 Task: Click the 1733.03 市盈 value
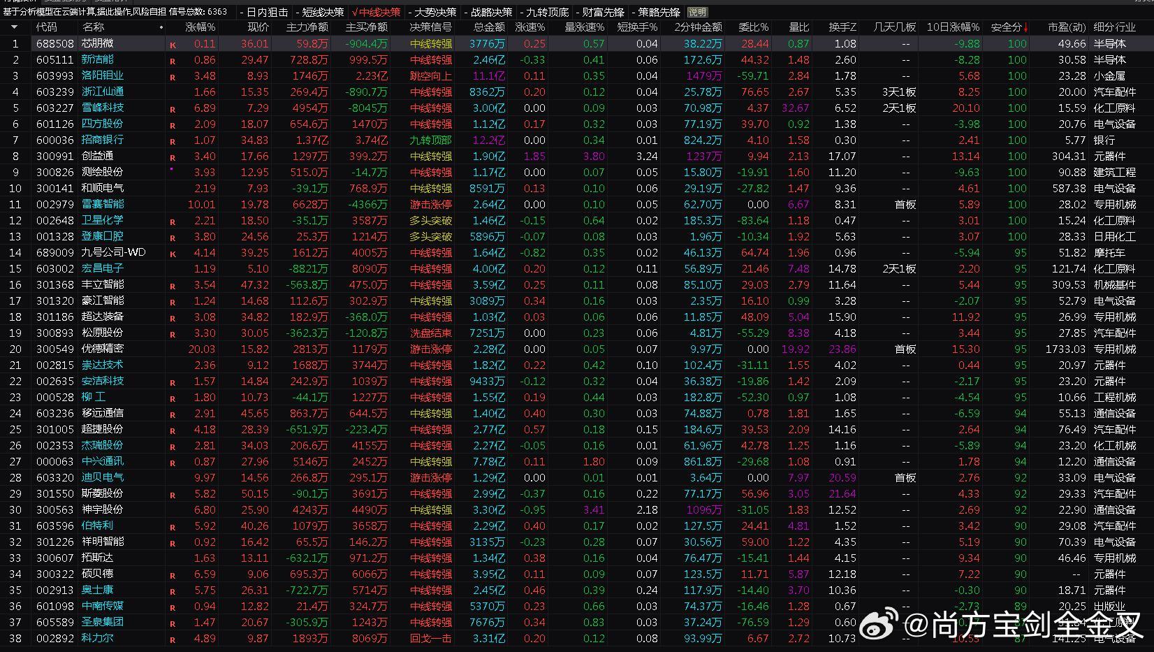pos(1065,349)
